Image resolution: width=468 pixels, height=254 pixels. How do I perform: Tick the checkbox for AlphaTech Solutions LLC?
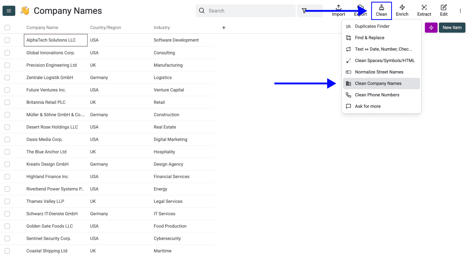pos(7,40)
